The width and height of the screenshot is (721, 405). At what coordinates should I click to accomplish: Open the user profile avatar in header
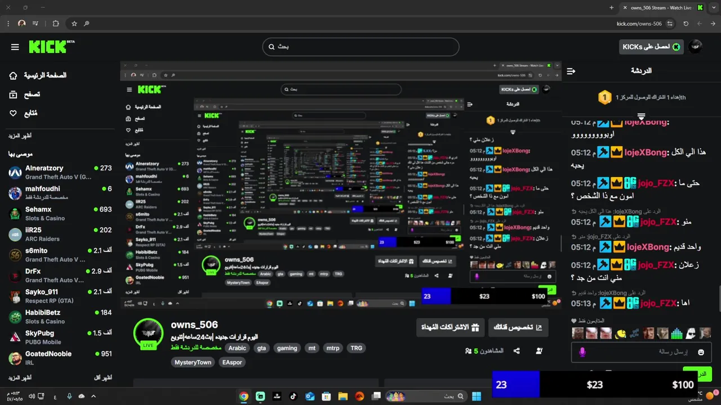click(x=696, y=47)
